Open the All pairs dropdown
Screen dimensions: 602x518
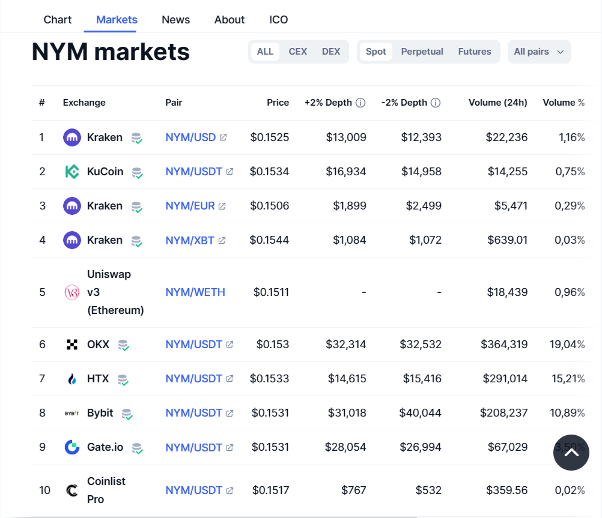540,52
